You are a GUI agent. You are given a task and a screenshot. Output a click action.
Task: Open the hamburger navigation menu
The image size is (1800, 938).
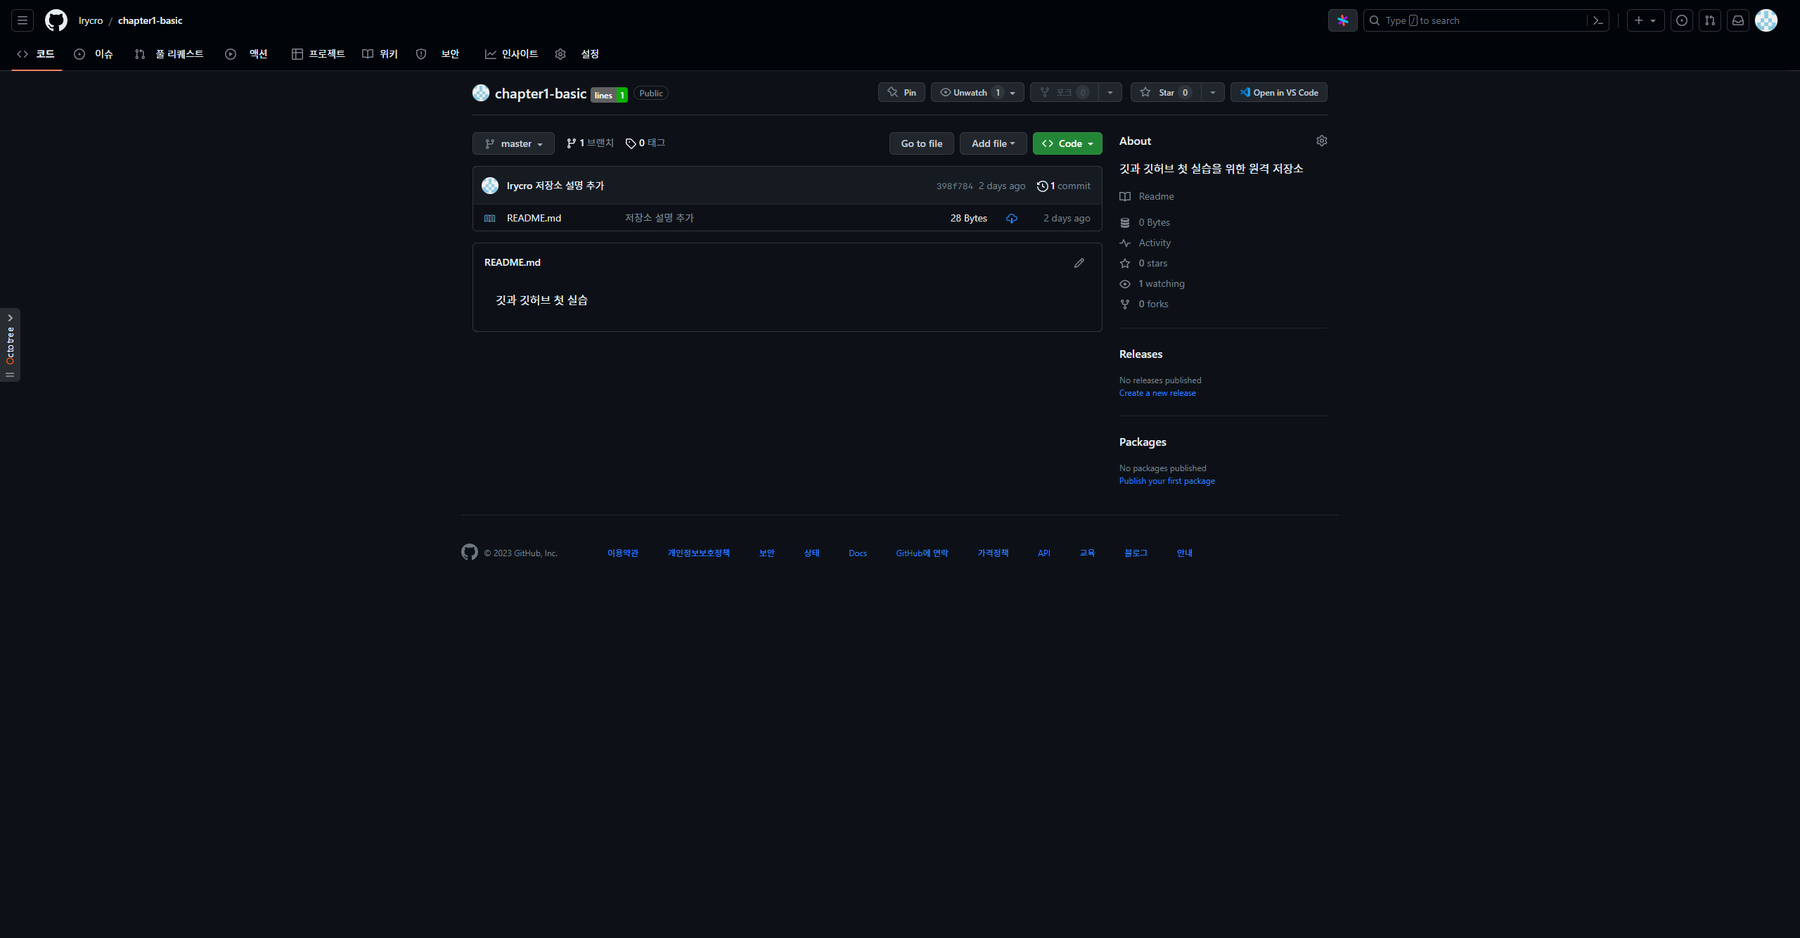point(22,20)
